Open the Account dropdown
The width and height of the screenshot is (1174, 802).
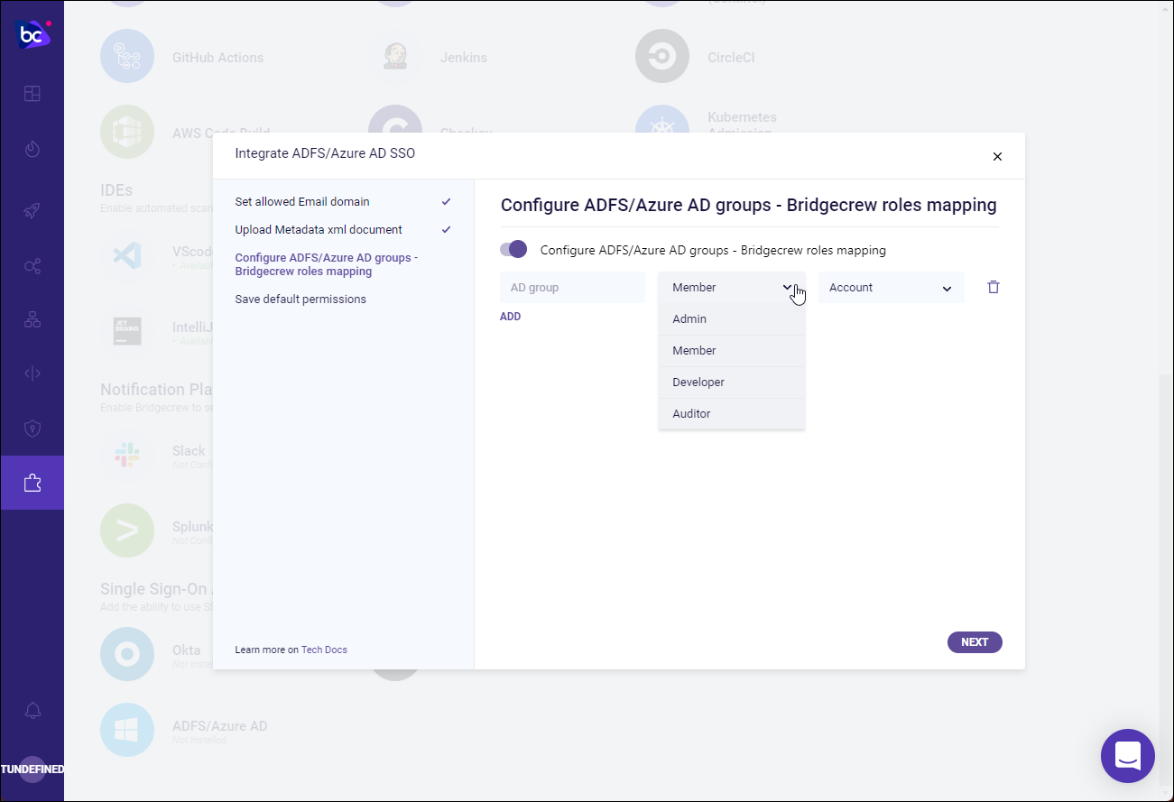(x=891, y=287)
